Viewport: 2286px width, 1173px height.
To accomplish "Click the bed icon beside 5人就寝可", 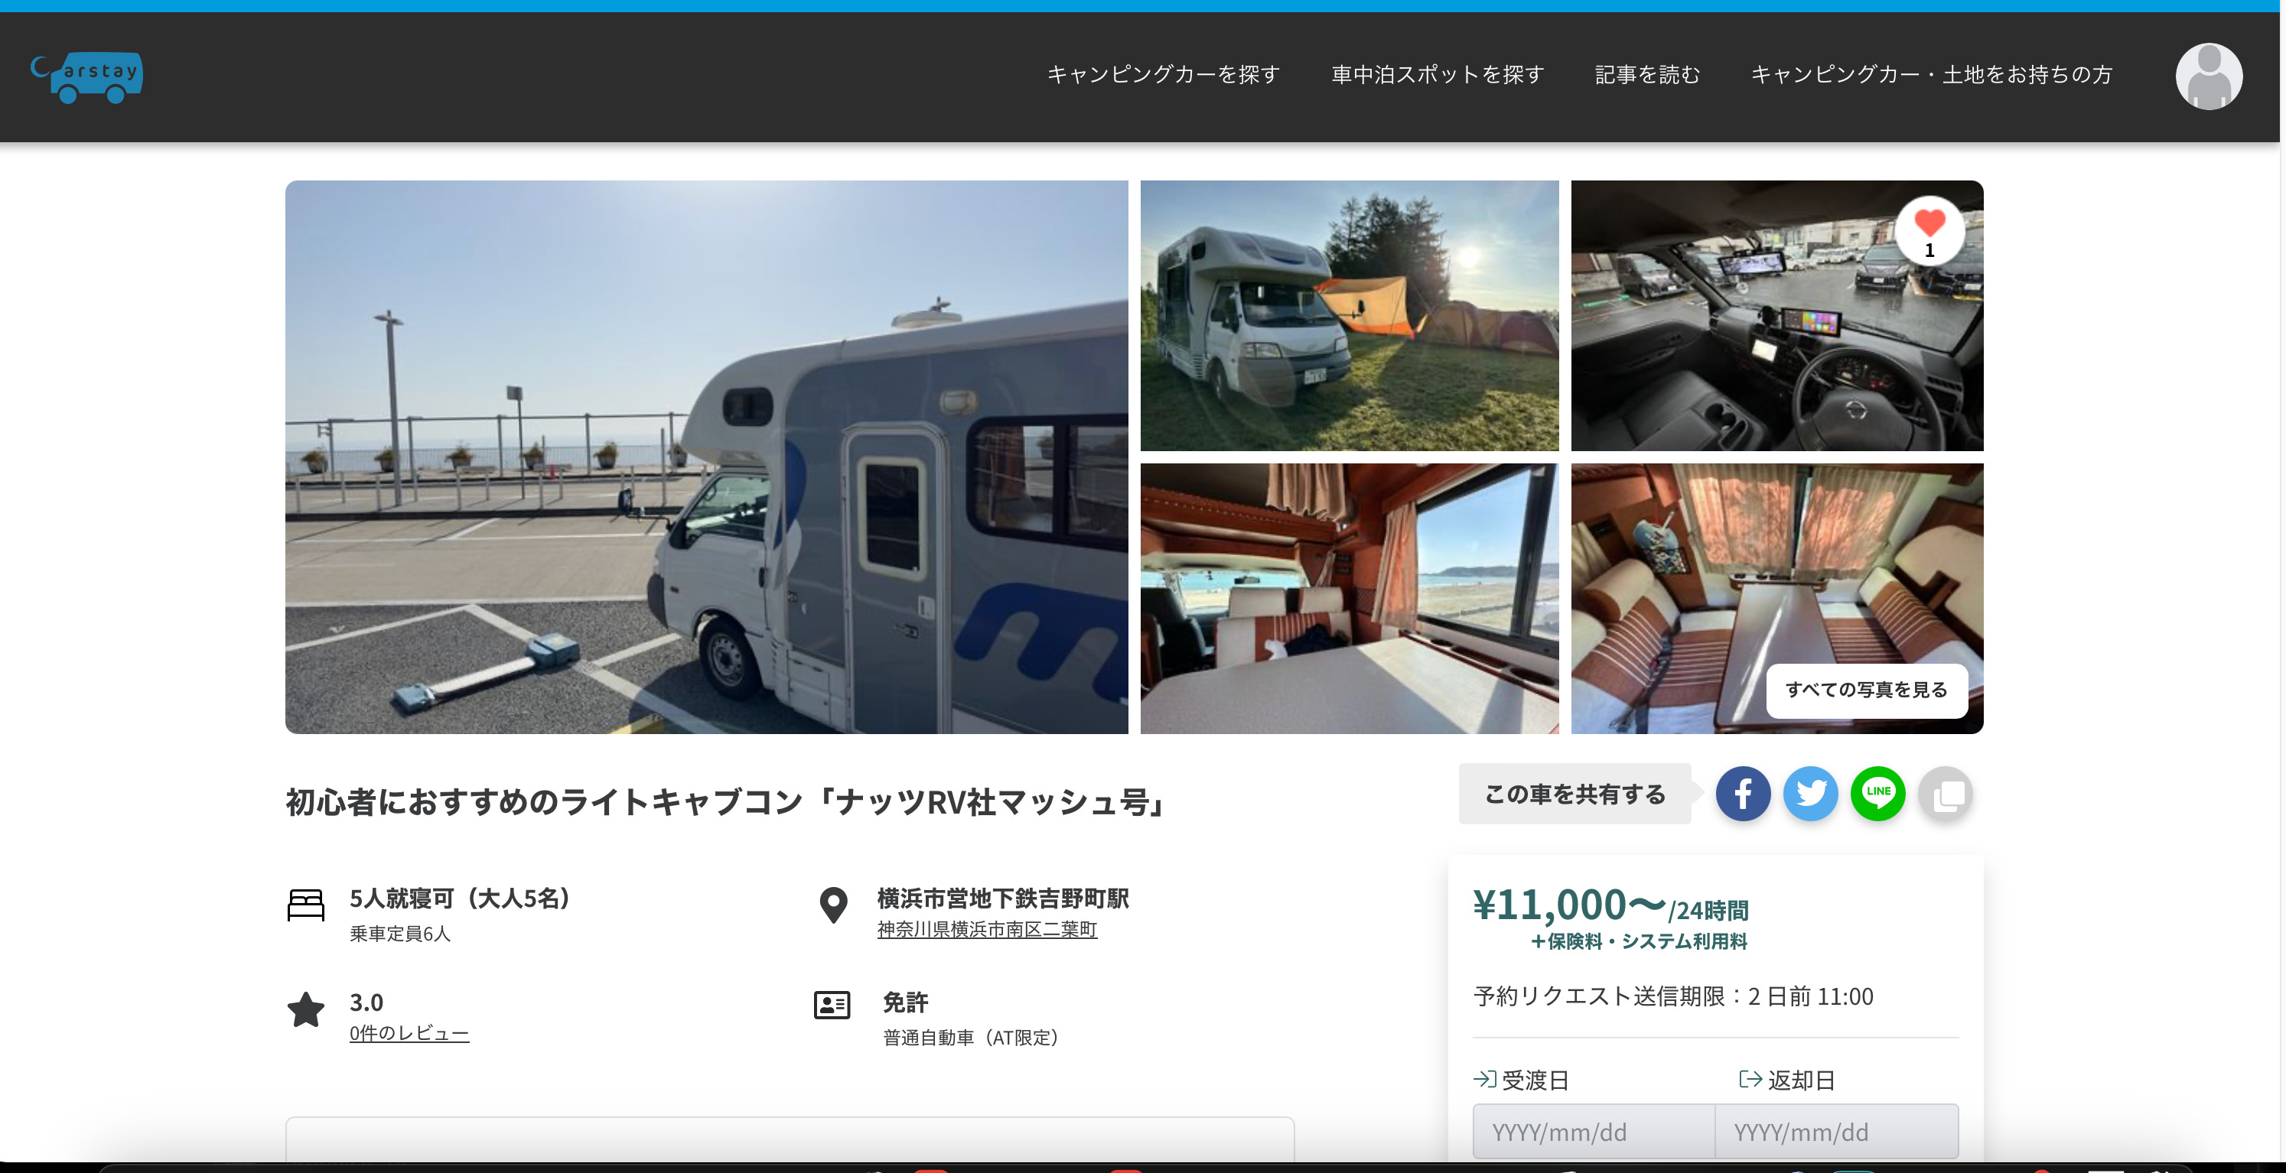I will click(x=305, y=905).
